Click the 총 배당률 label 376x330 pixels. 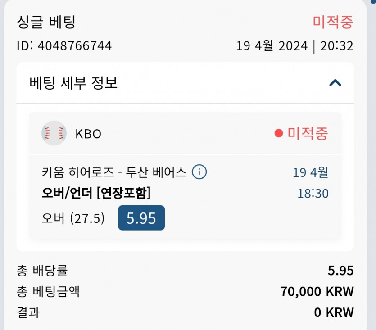point(42,271)
